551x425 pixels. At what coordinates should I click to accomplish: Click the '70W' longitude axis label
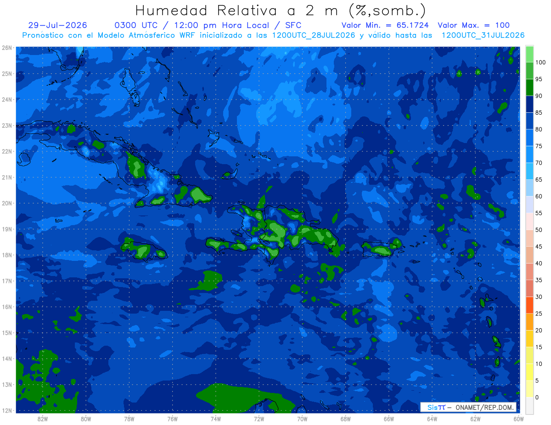point(302,419)
